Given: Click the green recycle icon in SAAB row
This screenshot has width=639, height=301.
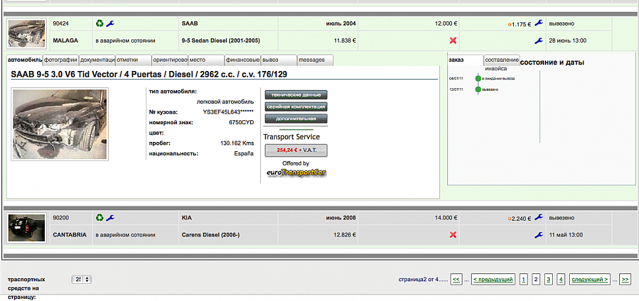Looking at the screenshot, I should pyautogui.click(x=100, y=24).
